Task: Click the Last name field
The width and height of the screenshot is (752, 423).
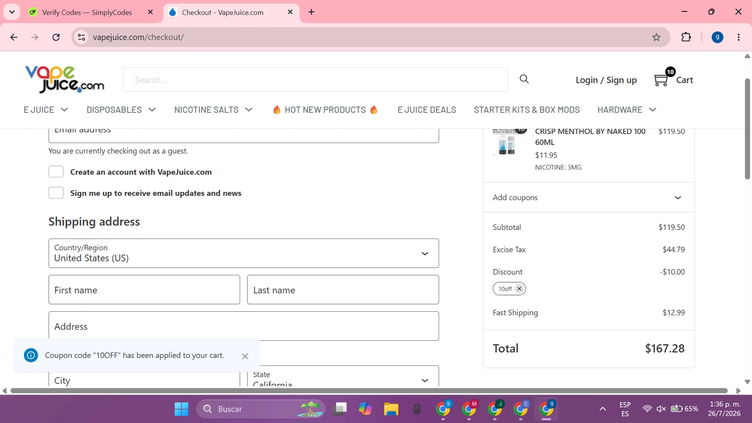Action: tap(343, 290)
